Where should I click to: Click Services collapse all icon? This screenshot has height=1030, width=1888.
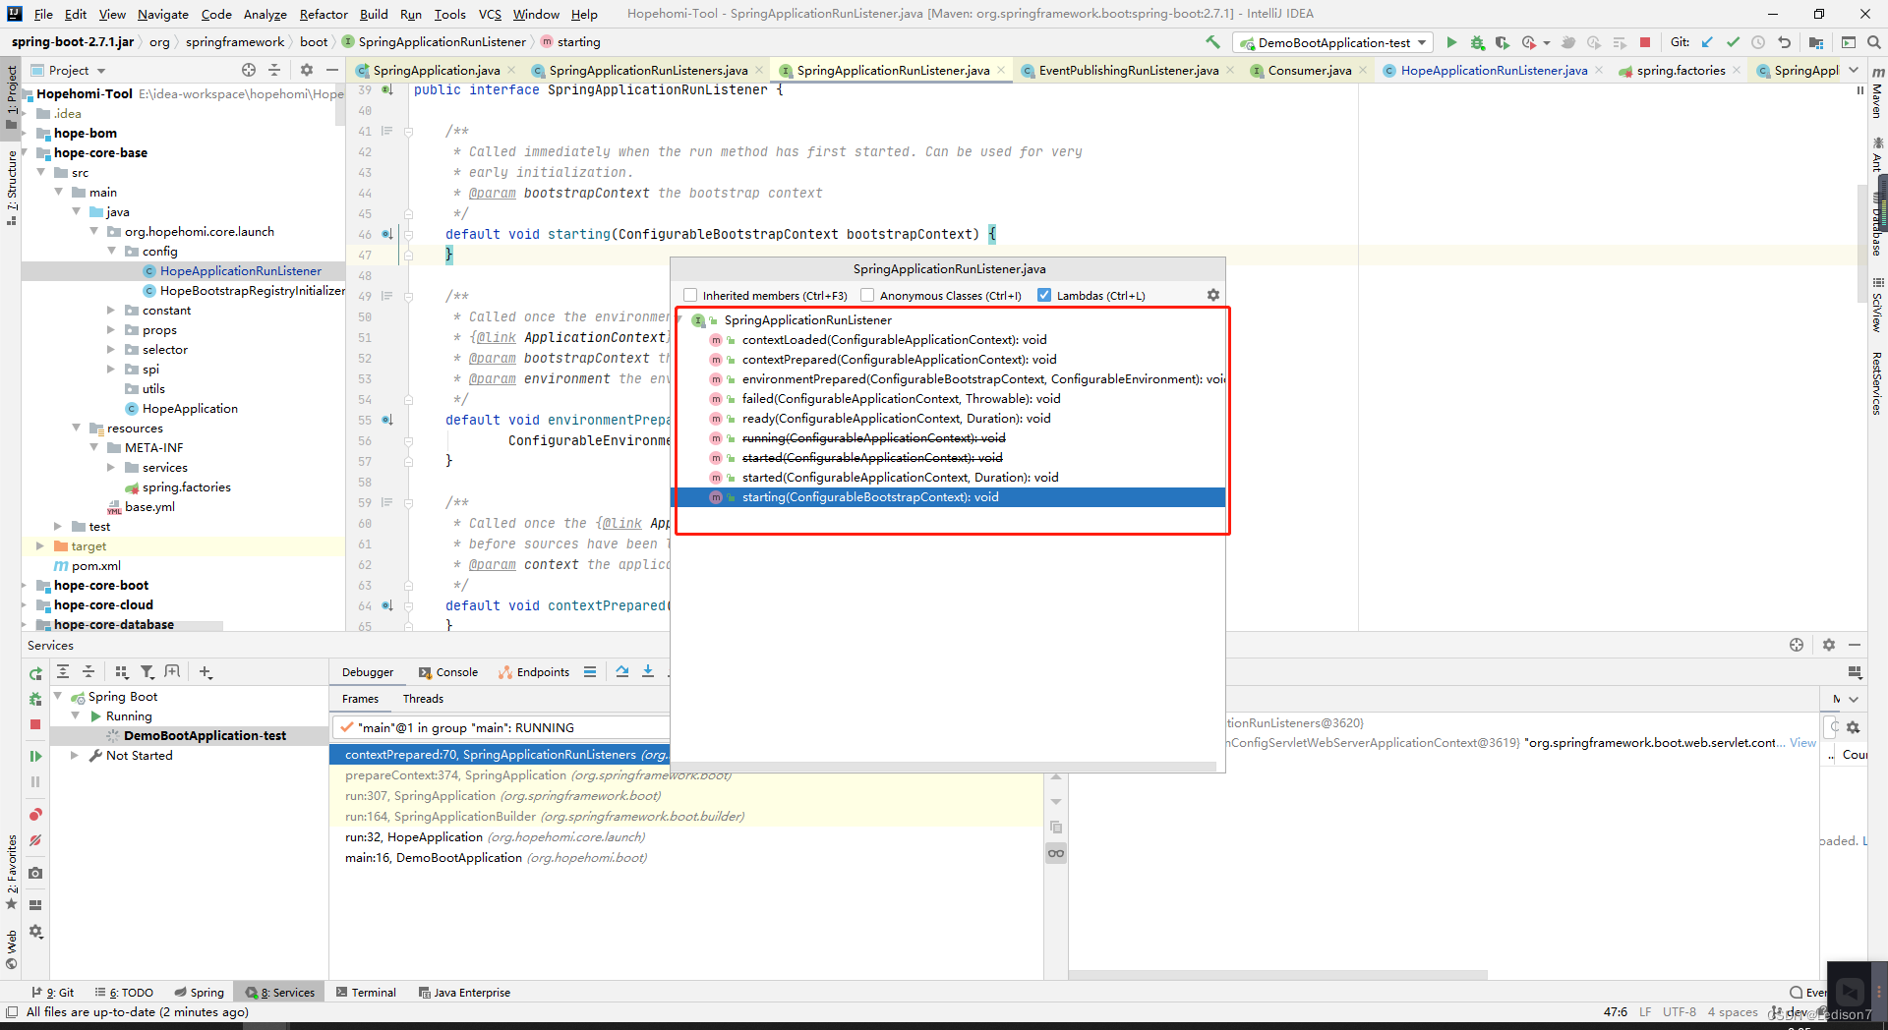click(x=88, y=672)
